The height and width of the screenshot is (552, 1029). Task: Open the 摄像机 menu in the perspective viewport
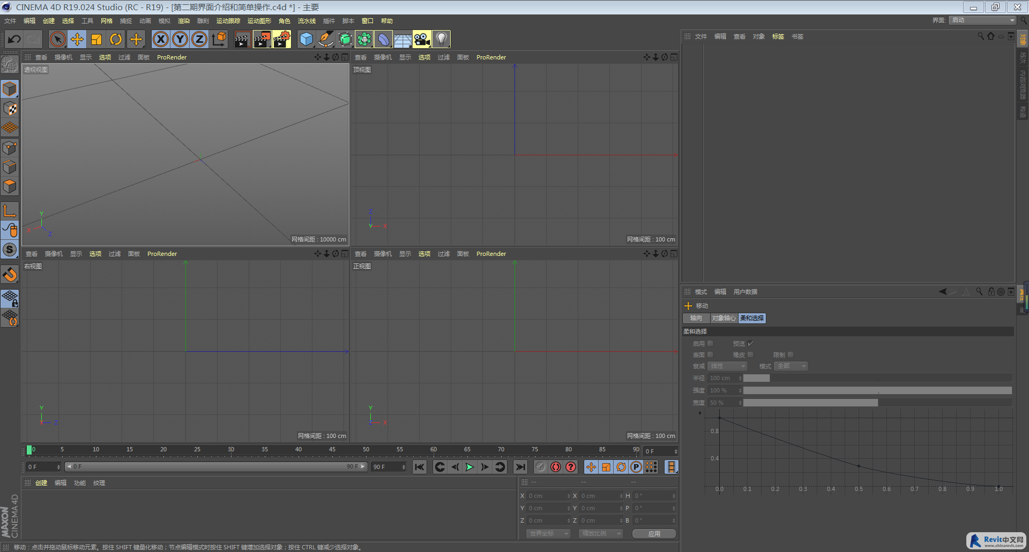pyautogui.click(x=63, y=57)
